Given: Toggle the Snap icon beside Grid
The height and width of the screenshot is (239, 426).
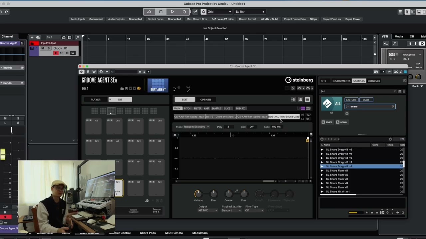Looking at the screenshot, I should 203,12.
